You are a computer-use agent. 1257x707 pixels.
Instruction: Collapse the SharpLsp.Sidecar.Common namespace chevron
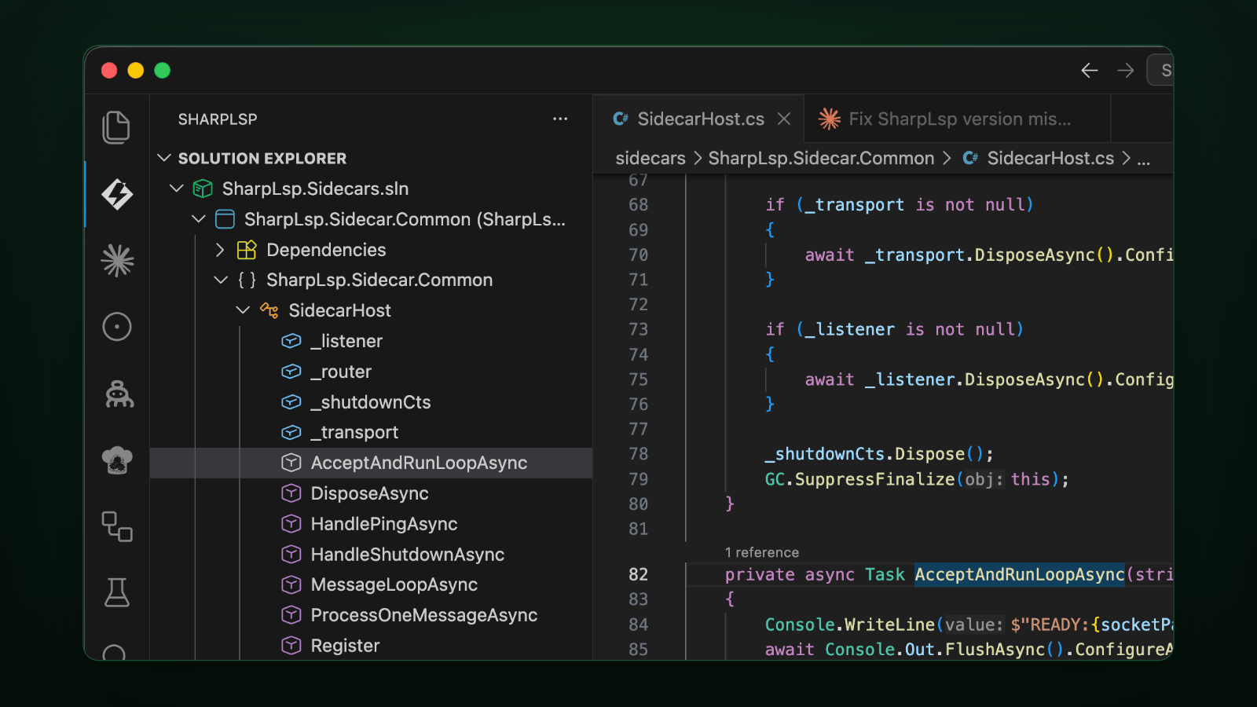pyautogui.click(x=220, y=280)
